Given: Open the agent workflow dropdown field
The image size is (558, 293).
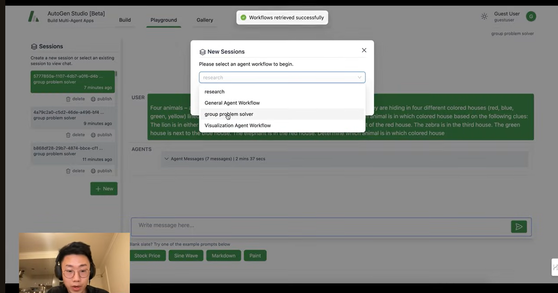Looking at the screenshot, I should point(282,78).
